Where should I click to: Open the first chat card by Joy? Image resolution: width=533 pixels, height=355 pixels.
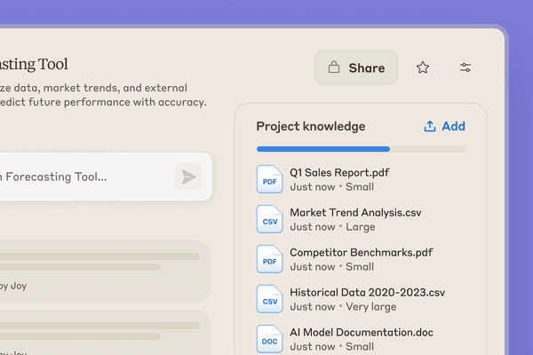click(98, 271)
